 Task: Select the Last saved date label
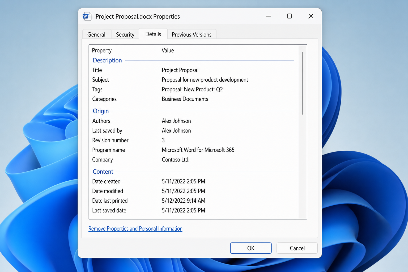point(109,210)
